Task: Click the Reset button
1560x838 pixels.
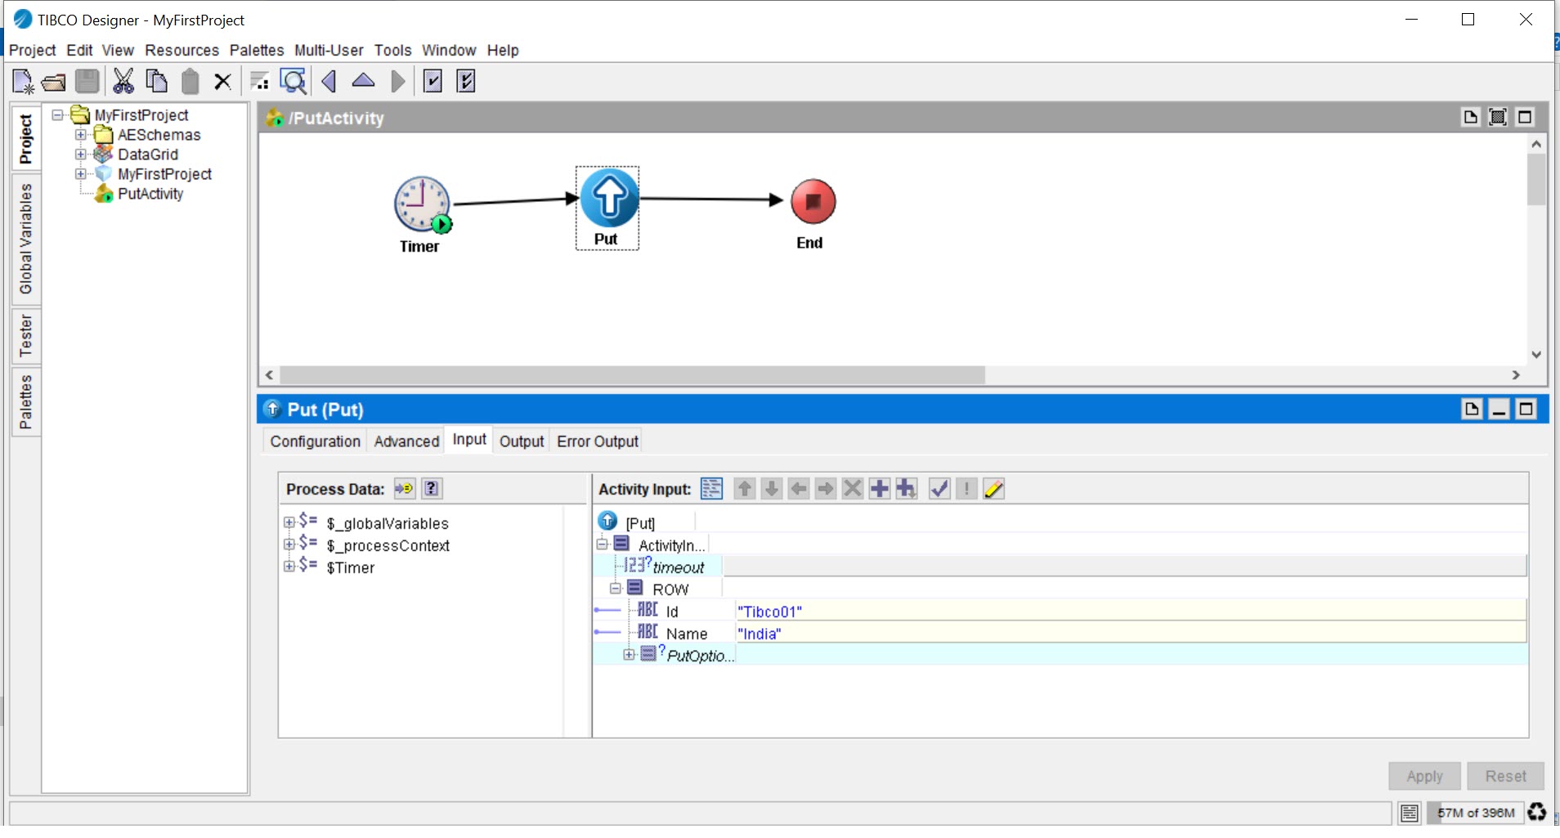Action: coord(1504,776)
